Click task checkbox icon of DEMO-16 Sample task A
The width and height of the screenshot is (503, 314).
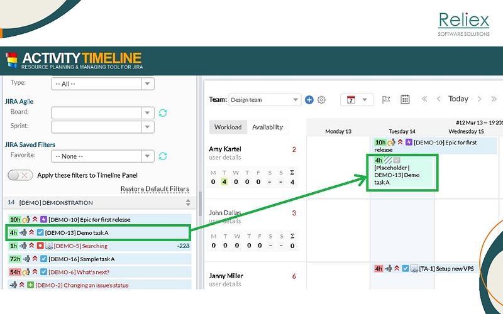[x=43, y=259]
